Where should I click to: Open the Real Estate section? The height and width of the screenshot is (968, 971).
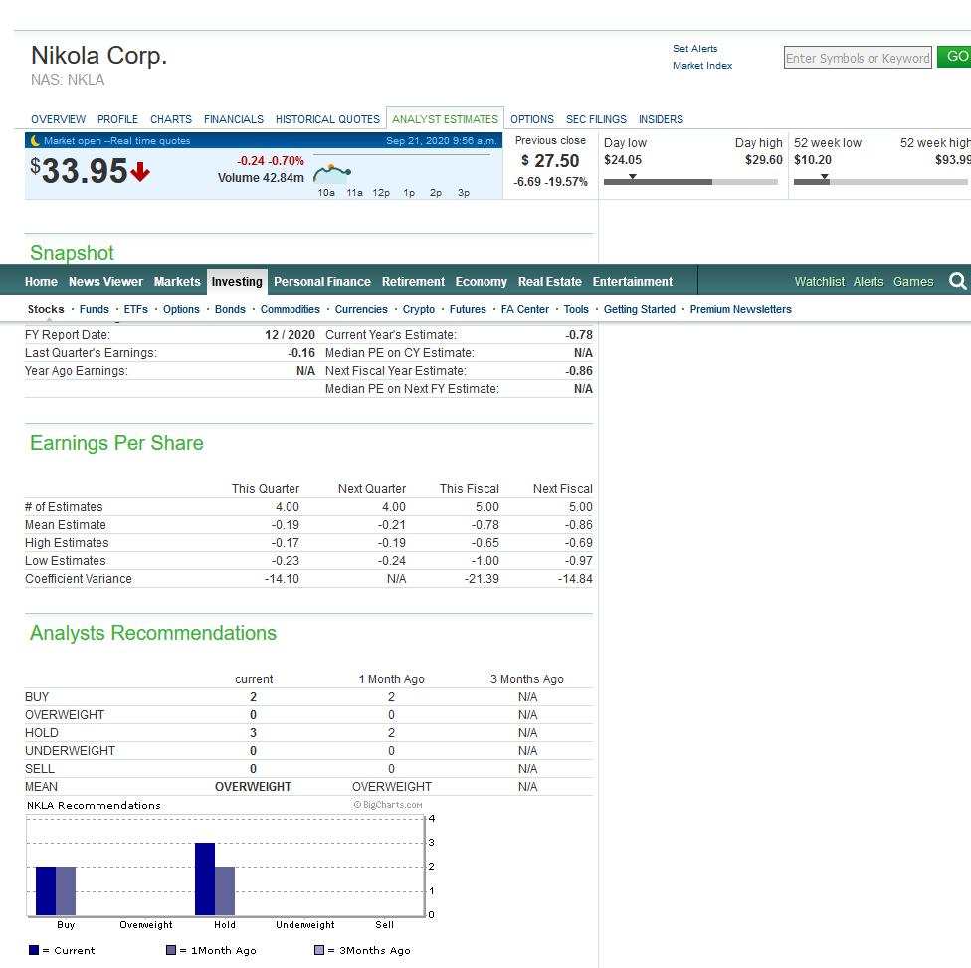(x=550, y=282)
